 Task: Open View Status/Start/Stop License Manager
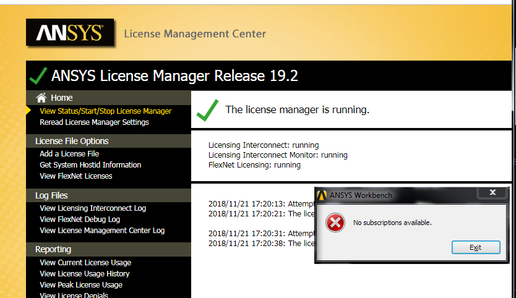coord(105,111)
